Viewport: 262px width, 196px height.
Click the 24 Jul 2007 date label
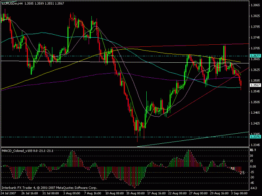(8, 193)
